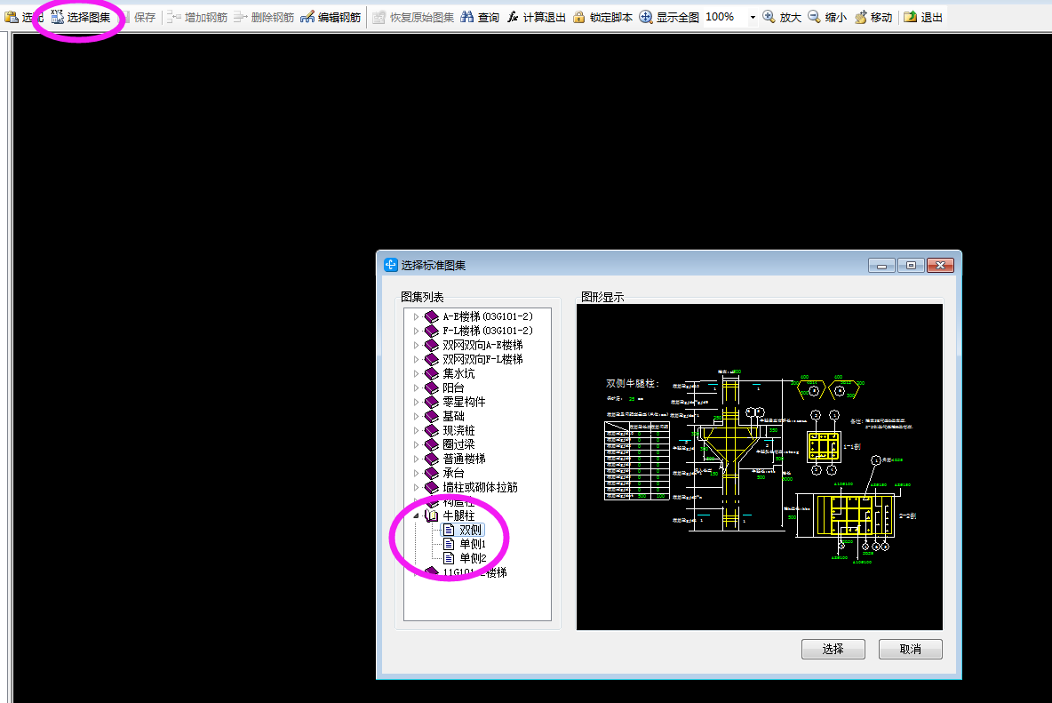Minimize the 选择标准图集 dialog
The width and height of the screenshot is (1052, 703).
881,266
